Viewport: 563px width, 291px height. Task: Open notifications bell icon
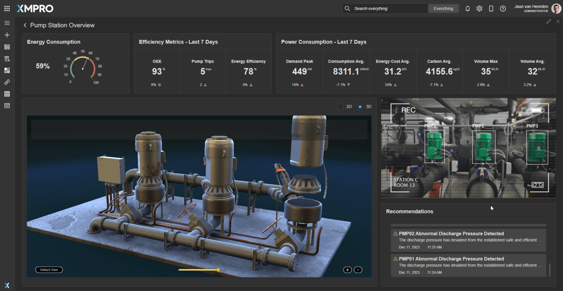468,8
